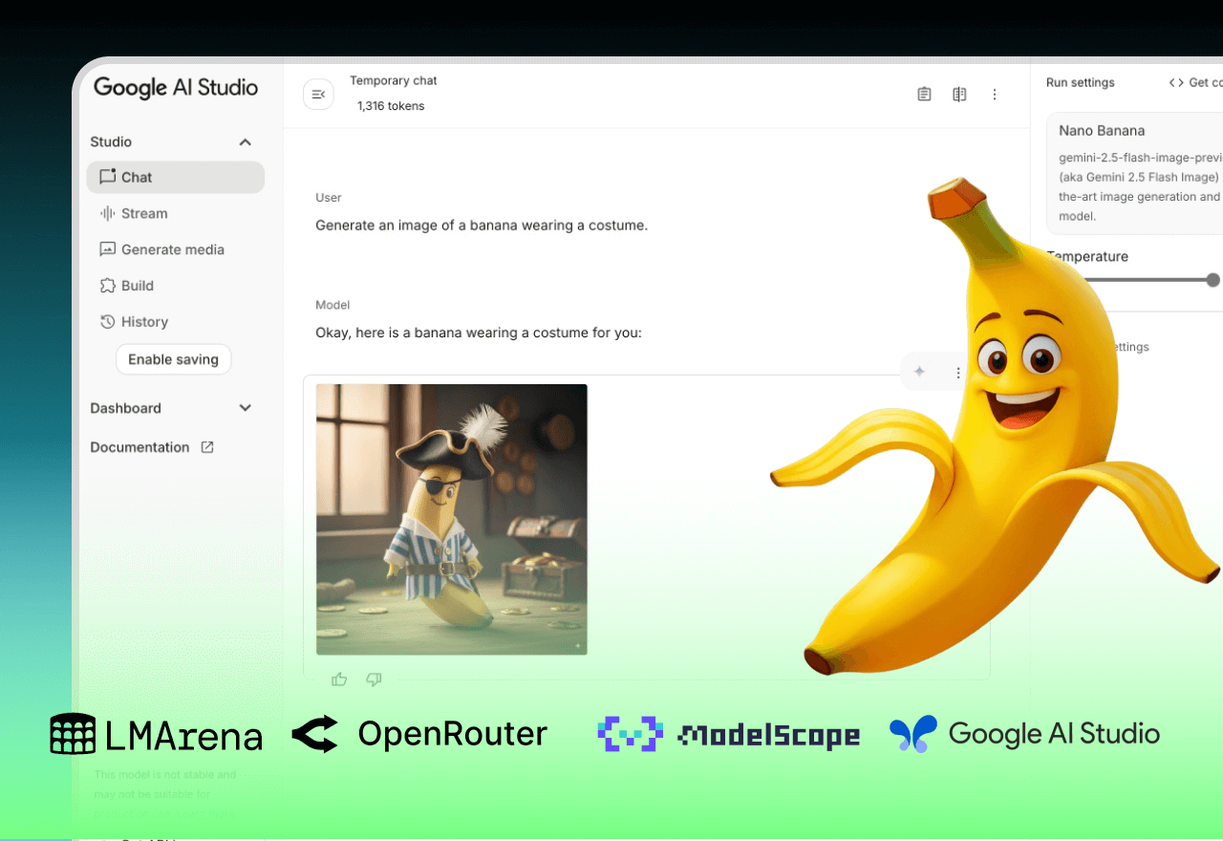Image resolution: width=1223 pixels, height=841 pixels.
Task: Click the Stream waveform icon
Action: [107, 213]
